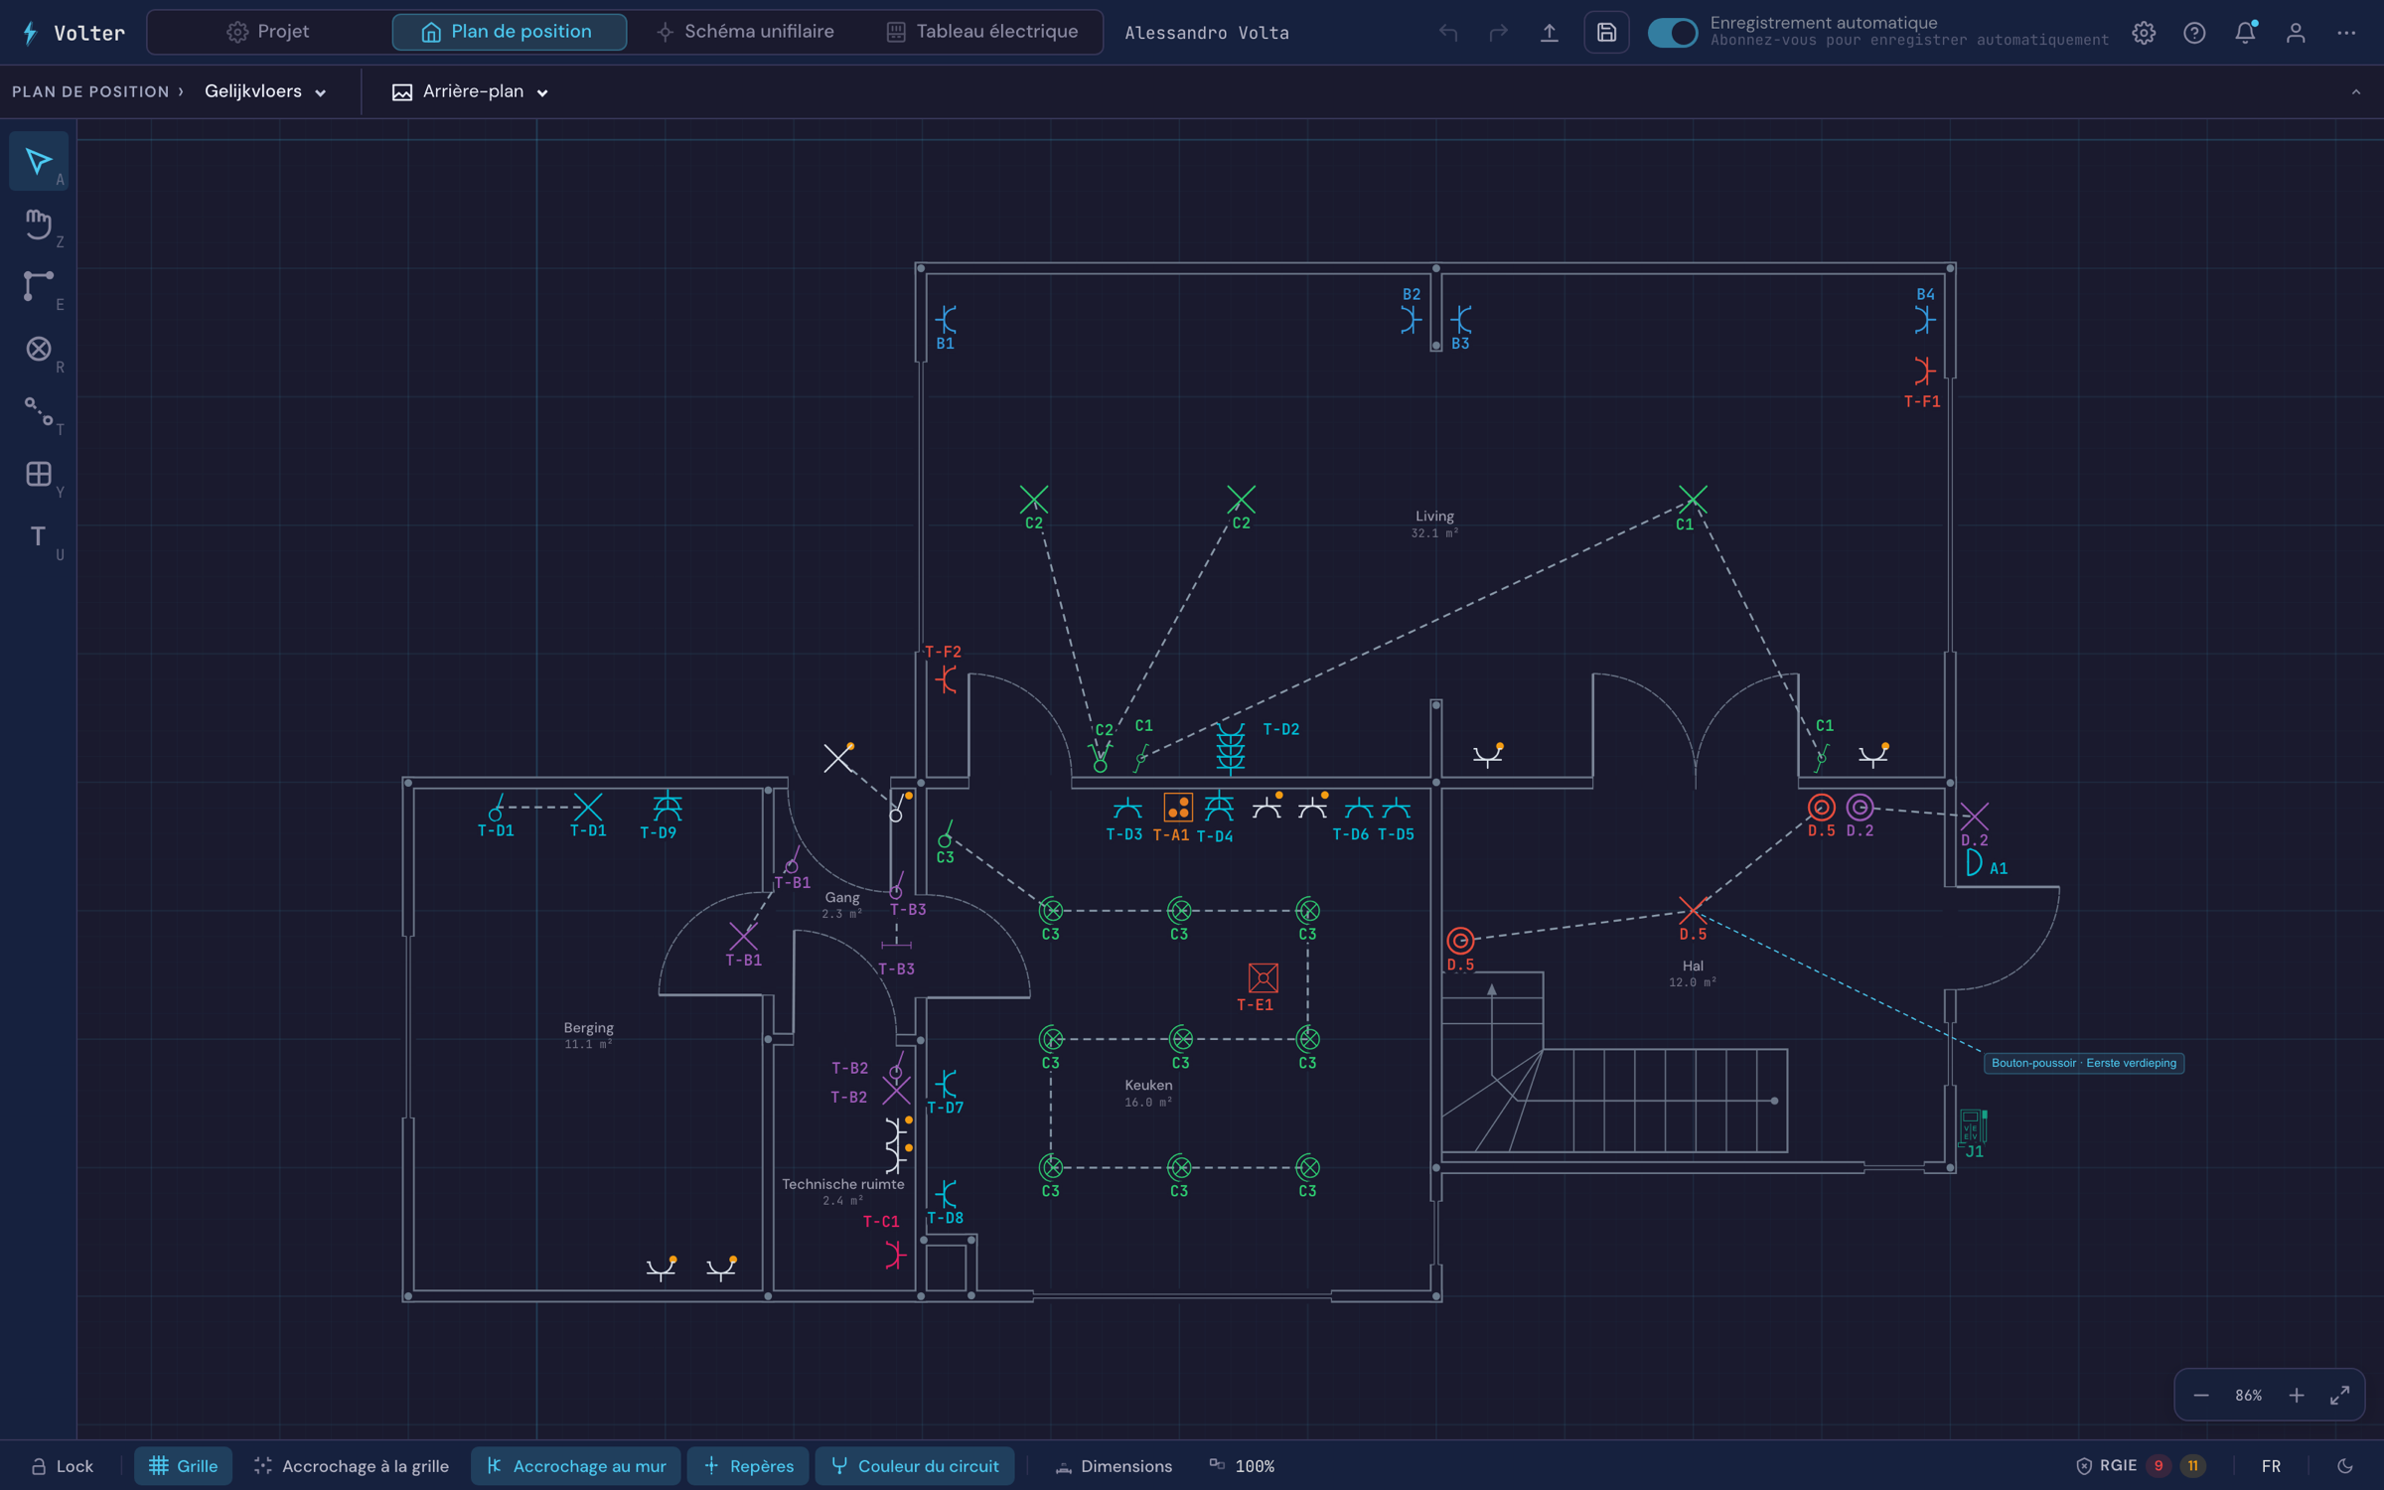Disable Accrochage au mur snapping
This screenshot has height=1490, width=2384.
[x=576, y=1466]
